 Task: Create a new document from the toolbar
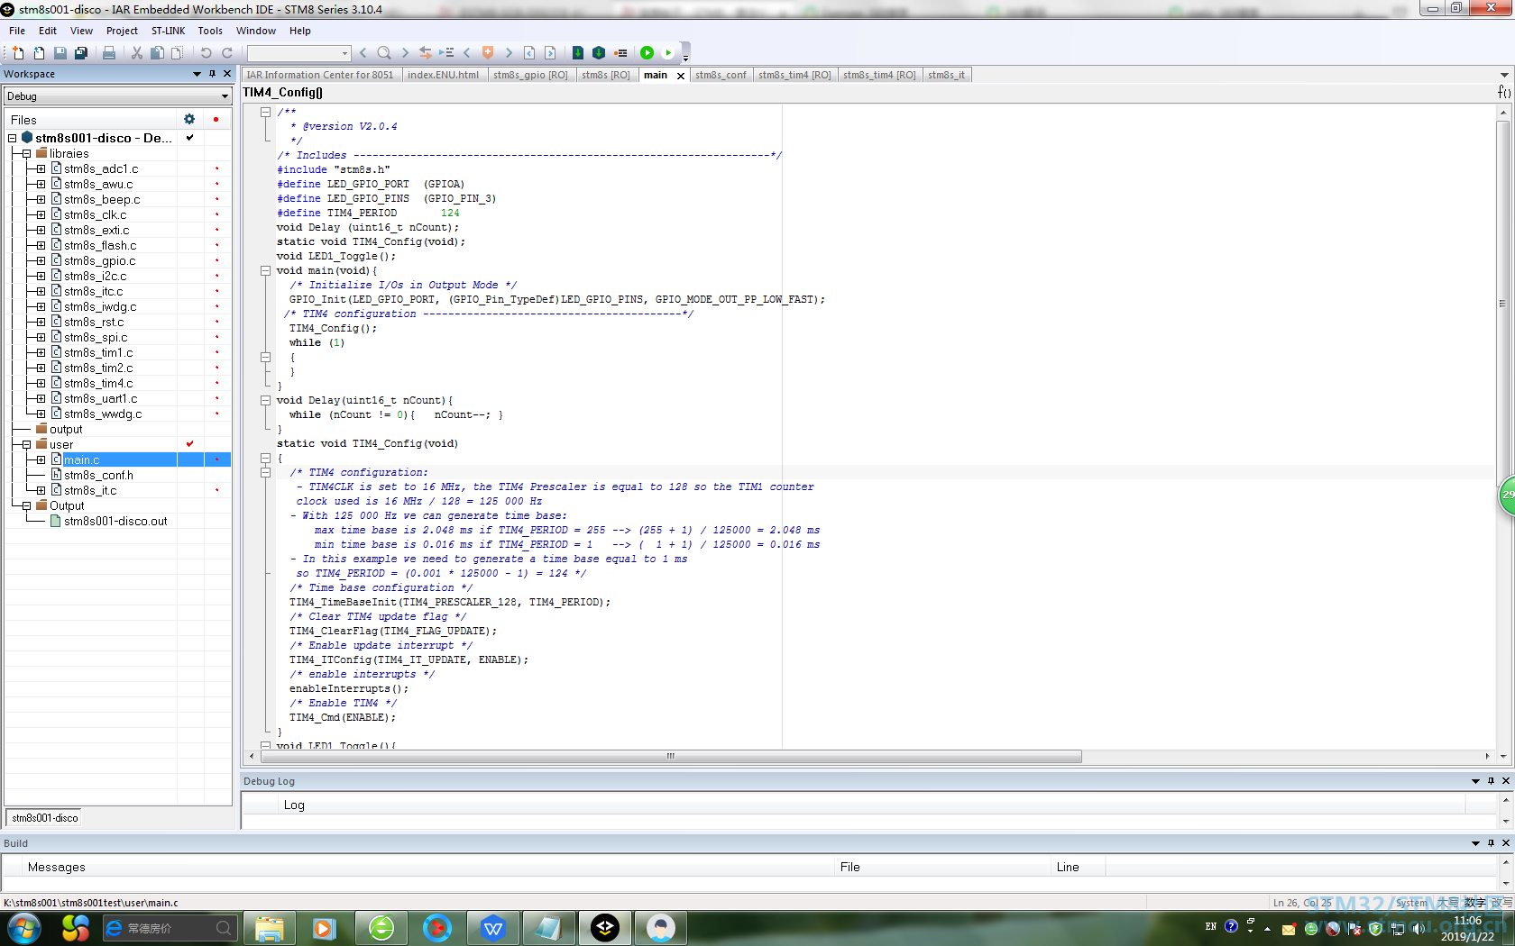pyautogui.click(x=18, y=53)
